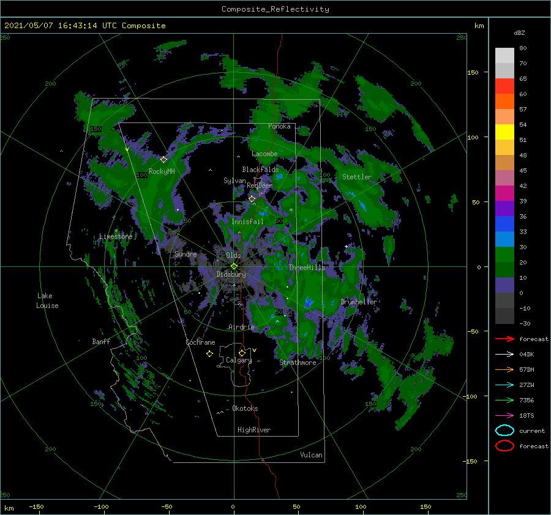Click the Okotoks city label
The image size is (551, 515).
pos(245,408)
